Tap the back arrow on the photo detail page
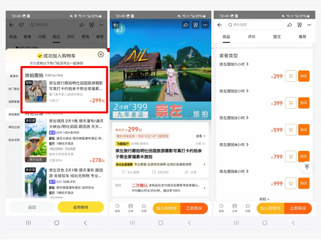The height and width of the screenshot is (240, 321). coord(115,25)
